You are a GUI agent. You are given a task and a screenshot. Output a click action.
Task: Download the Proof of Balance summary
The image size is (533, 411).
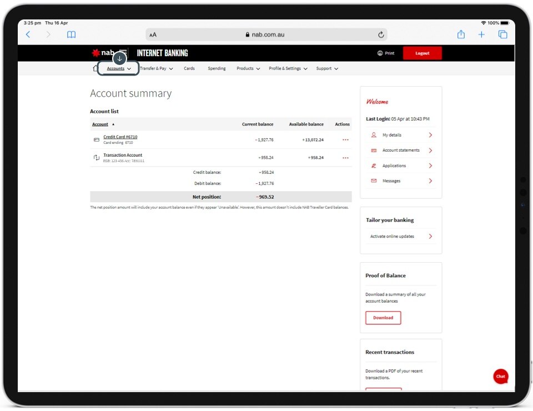coord(383,318)
